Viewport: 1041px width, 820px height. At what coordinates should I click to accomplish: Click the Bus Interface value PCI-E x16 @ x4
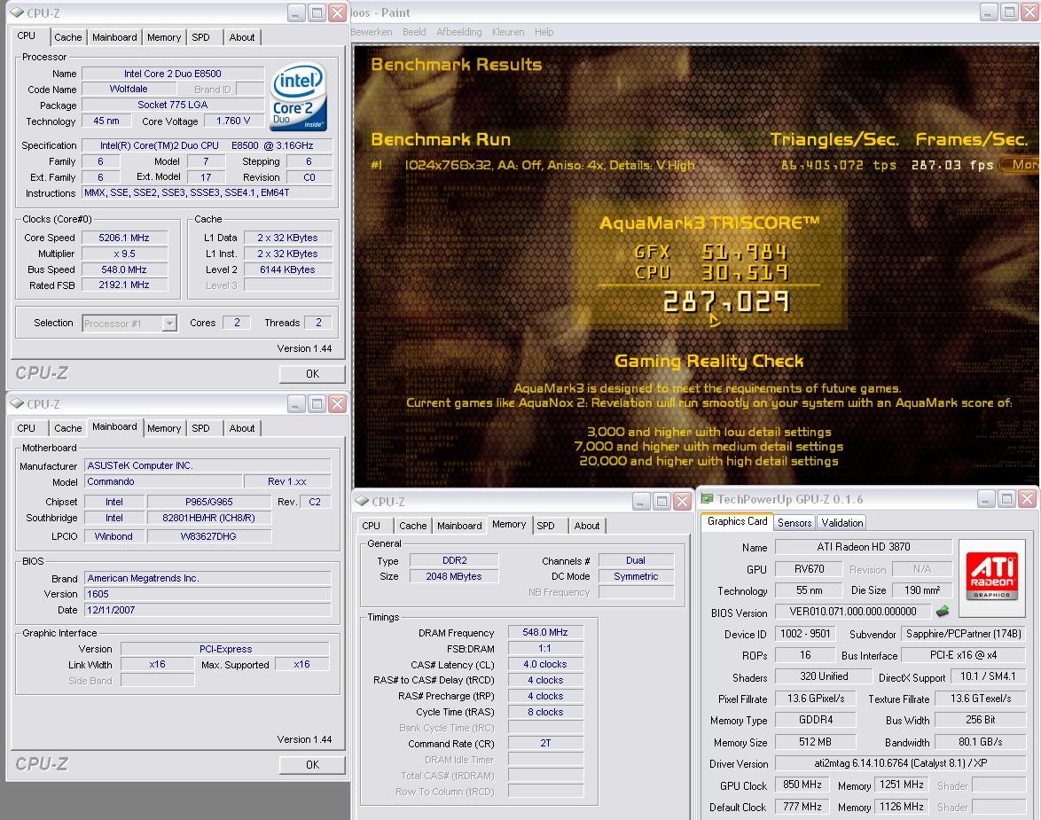click(963, 655)
